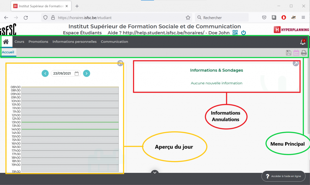
Task: Export the schedule as .ical file
Action: [x=296, y=52]
